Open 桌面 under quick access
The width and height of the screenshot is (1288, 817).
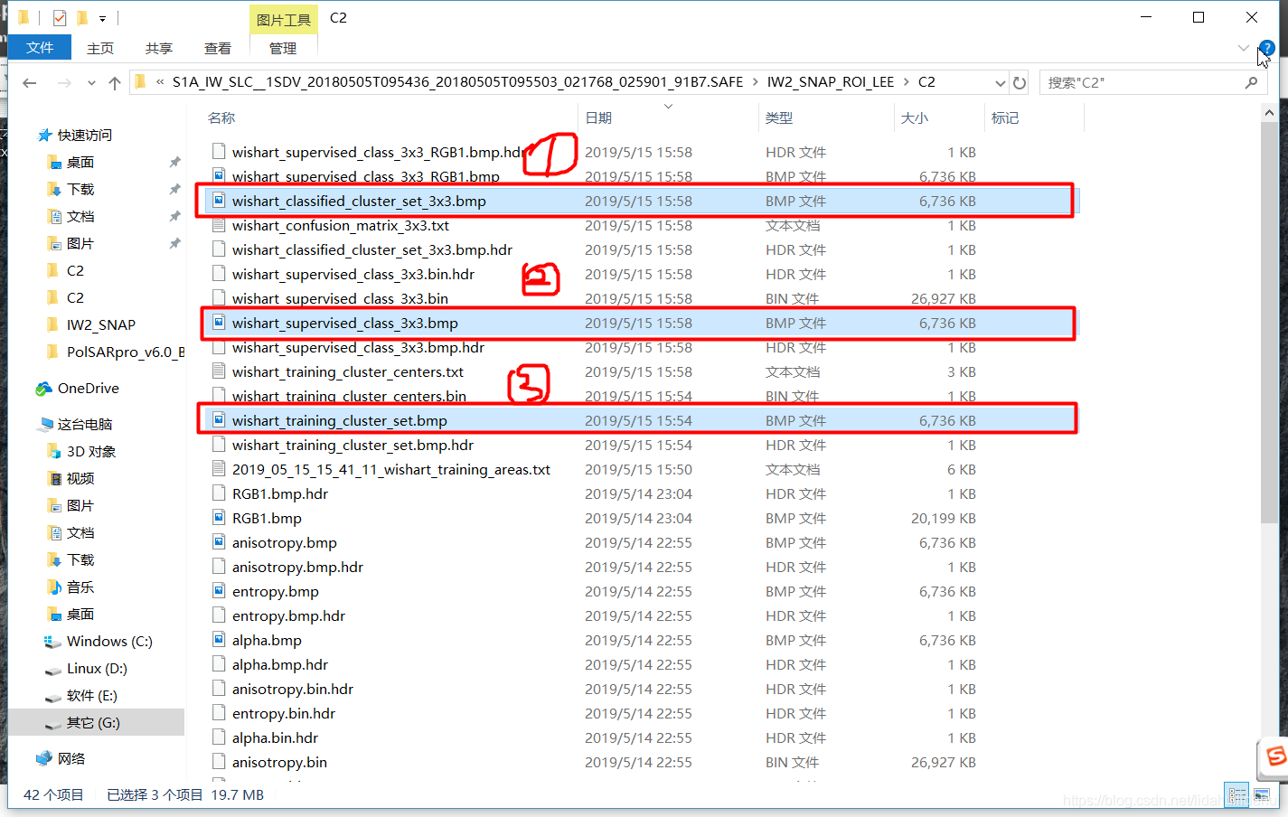pos(80,162)
